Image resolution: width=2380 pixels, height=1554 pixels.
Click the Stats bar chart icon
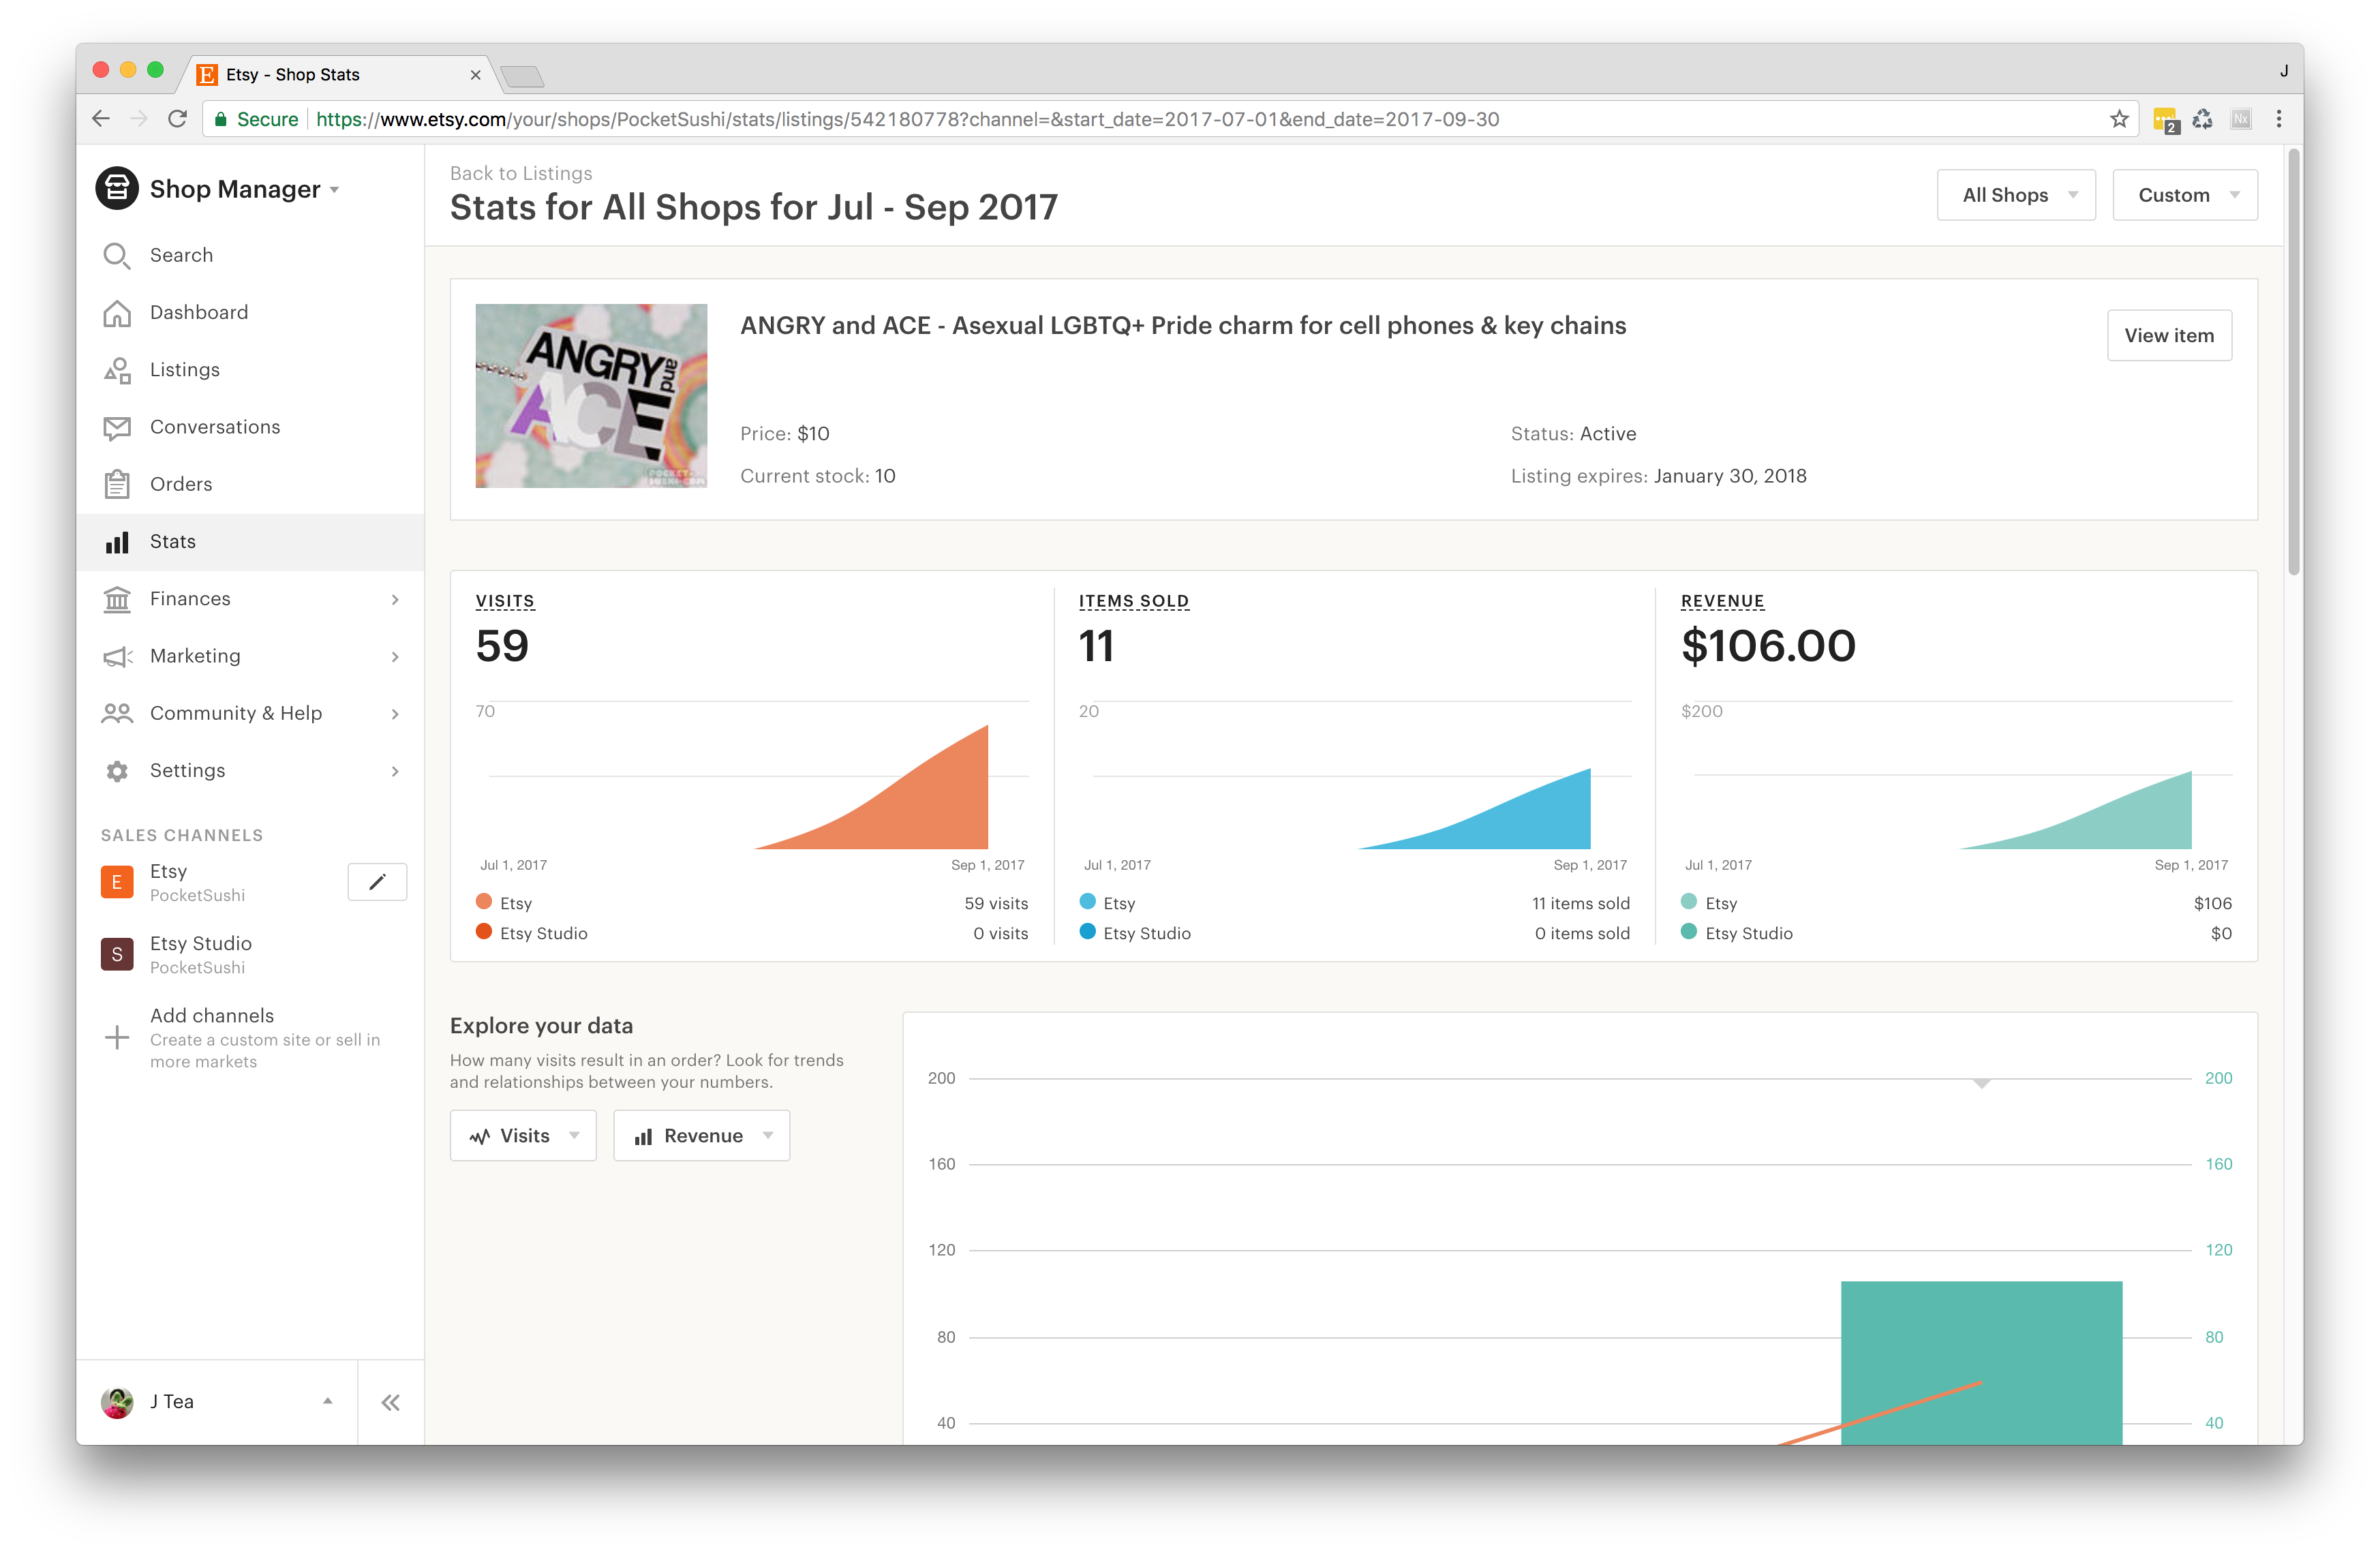click(x=117, y=542)
